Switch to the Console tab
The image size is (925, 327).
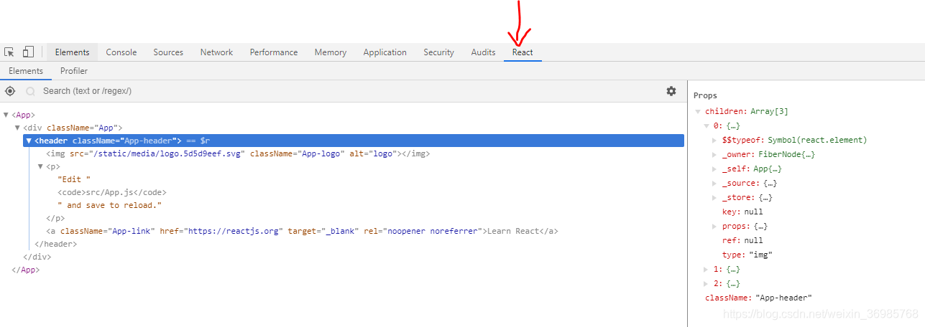[x=121, y=52]
